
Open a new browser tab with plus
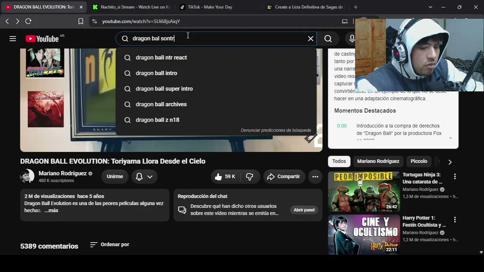[x=356, y=7]
